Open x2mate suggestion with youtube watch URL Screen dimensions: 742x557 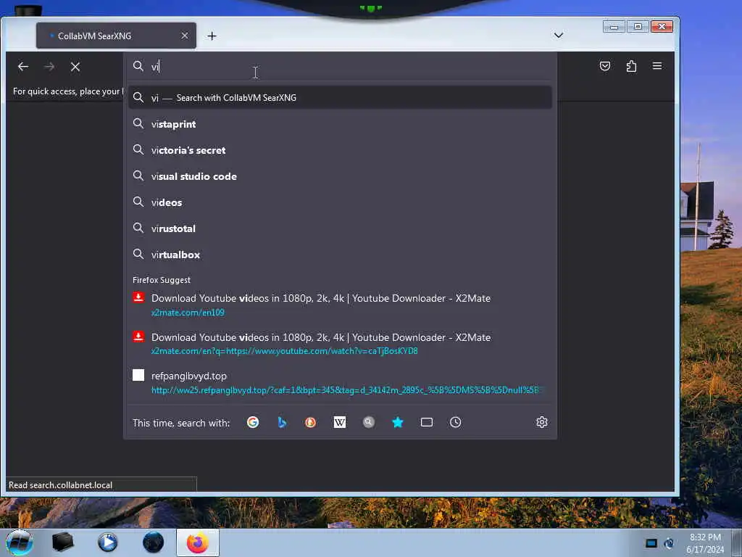[x=340, y=344]
